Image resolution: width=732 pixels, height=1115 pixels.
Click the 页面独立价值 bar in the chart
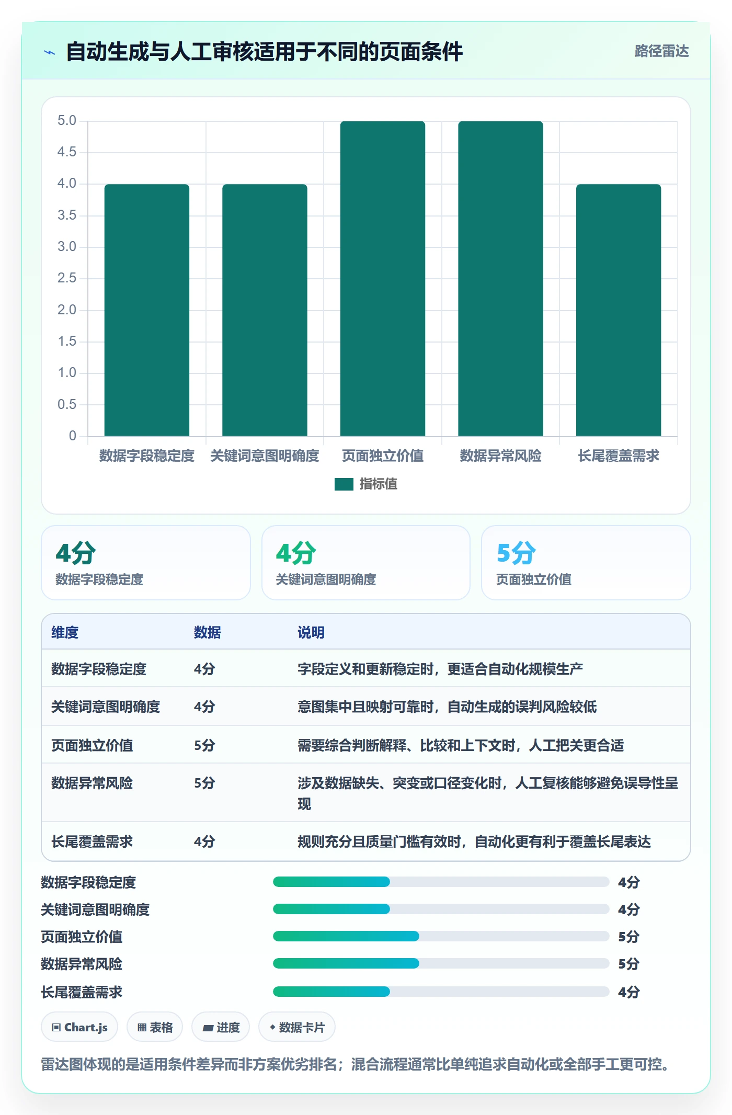click(383, 279)
